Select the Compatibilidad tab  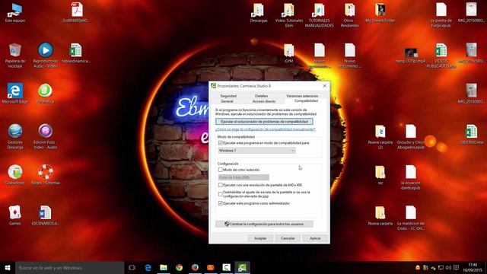pyautogui.click(x=306, y=101)
